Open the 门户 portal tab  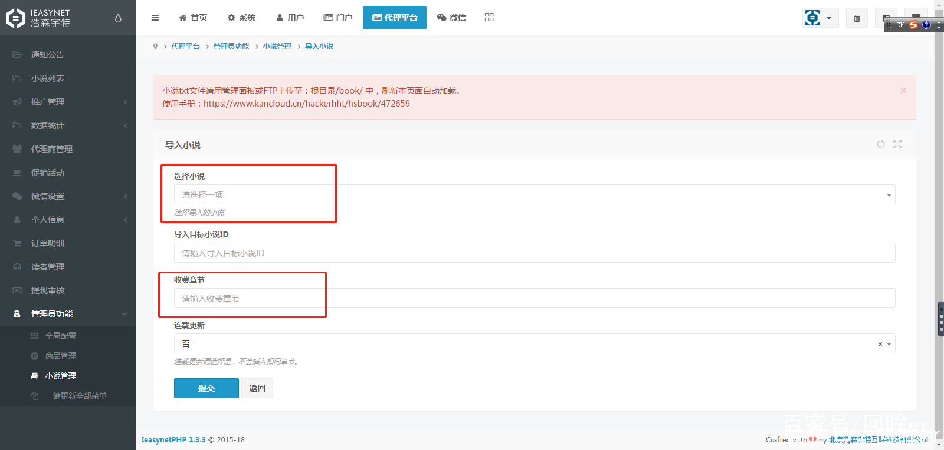pos(338,18)
